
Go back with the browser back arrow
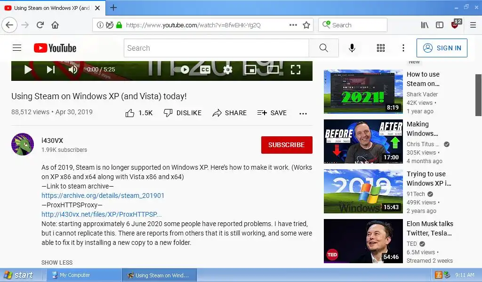click(x=9, y=25)
